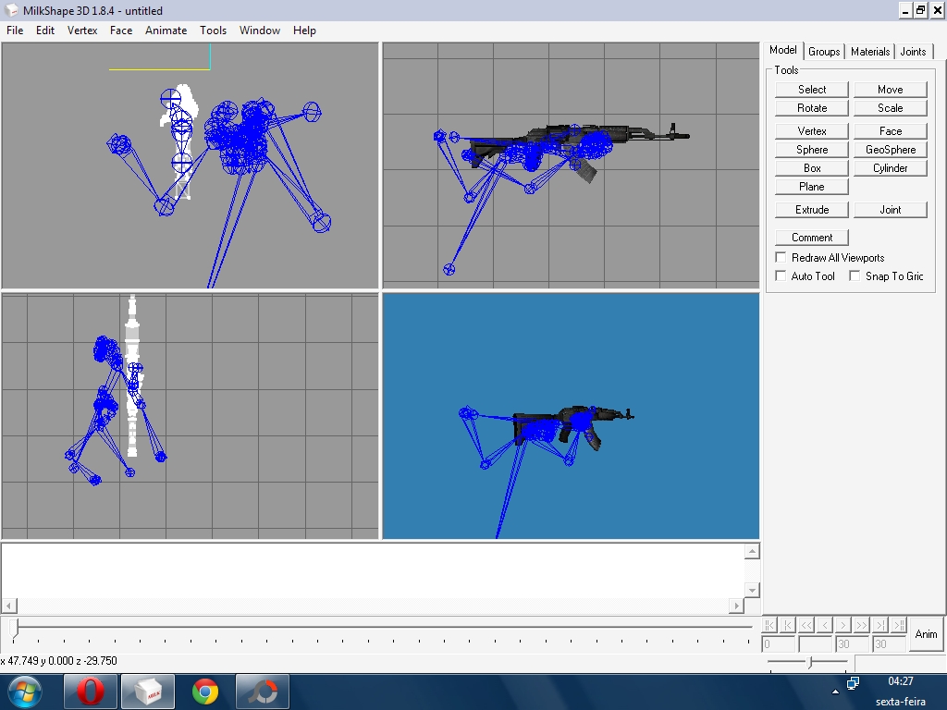Jump to first keyframe button
This screenshot has width=947, height=710.
coord(769,625)
